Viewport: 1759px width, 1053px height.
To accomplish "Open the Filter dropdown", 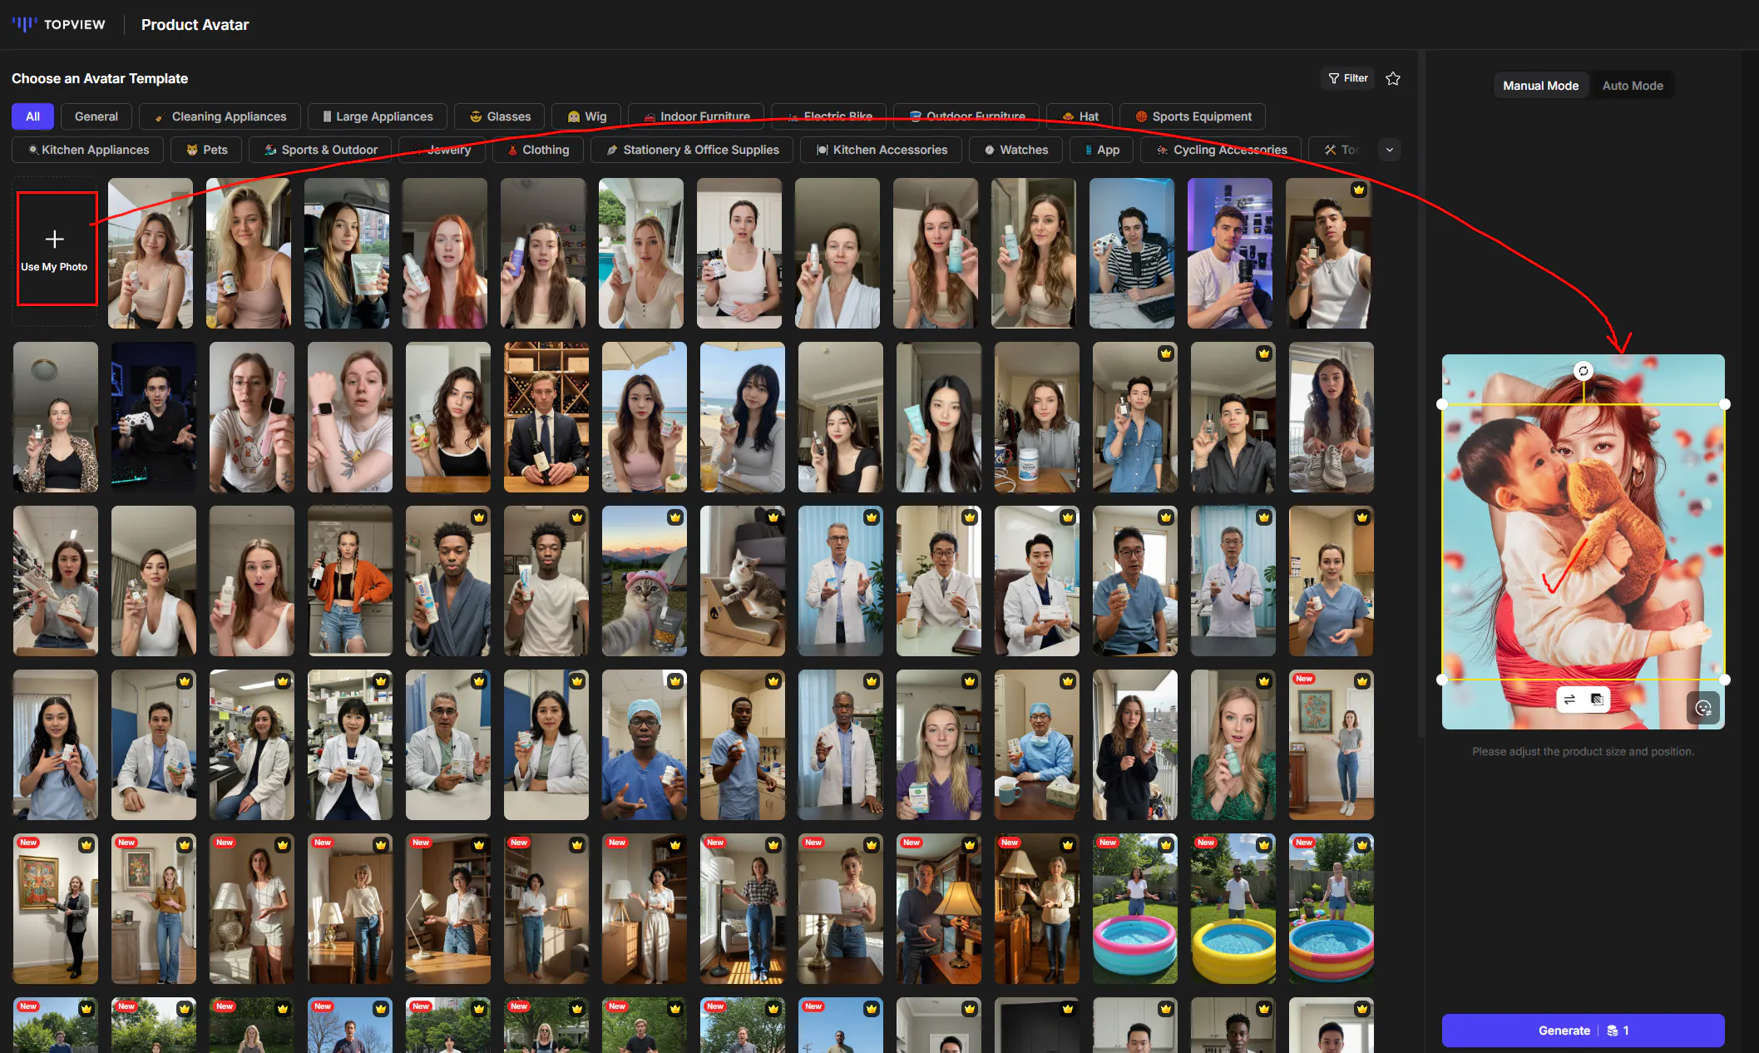I will click(1347, 78).
